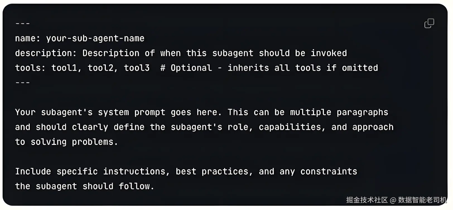Click the opening --- frontmatter delimiter
The image size is (453, 210).
[x=23, y=23]
